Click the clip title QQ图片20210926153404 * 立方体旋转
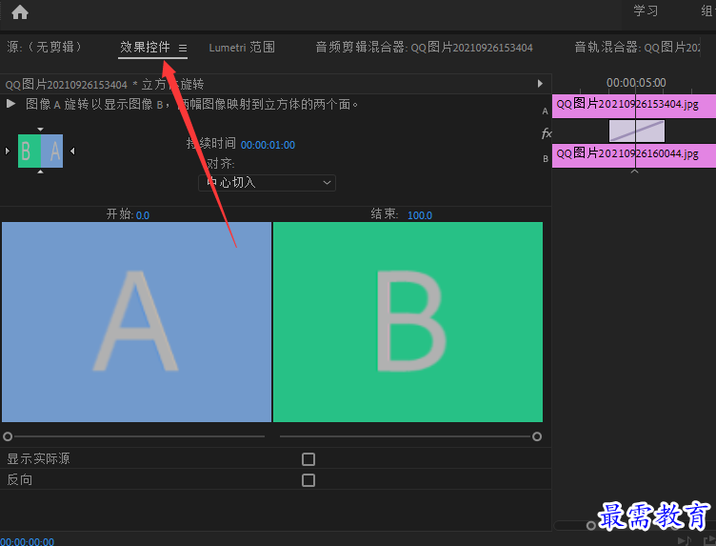This screenshot has width=716, height=546. (104, 85)
